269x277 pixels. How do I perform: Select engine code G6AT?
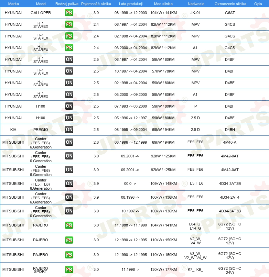click(x=230, y=13)
